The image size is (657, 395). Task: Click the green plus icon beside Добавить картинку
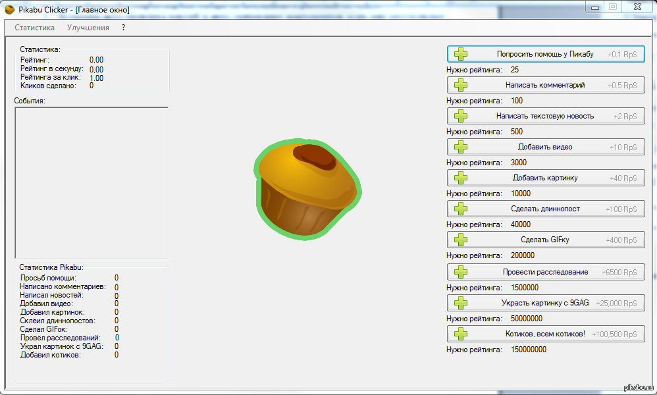point(461,178)
